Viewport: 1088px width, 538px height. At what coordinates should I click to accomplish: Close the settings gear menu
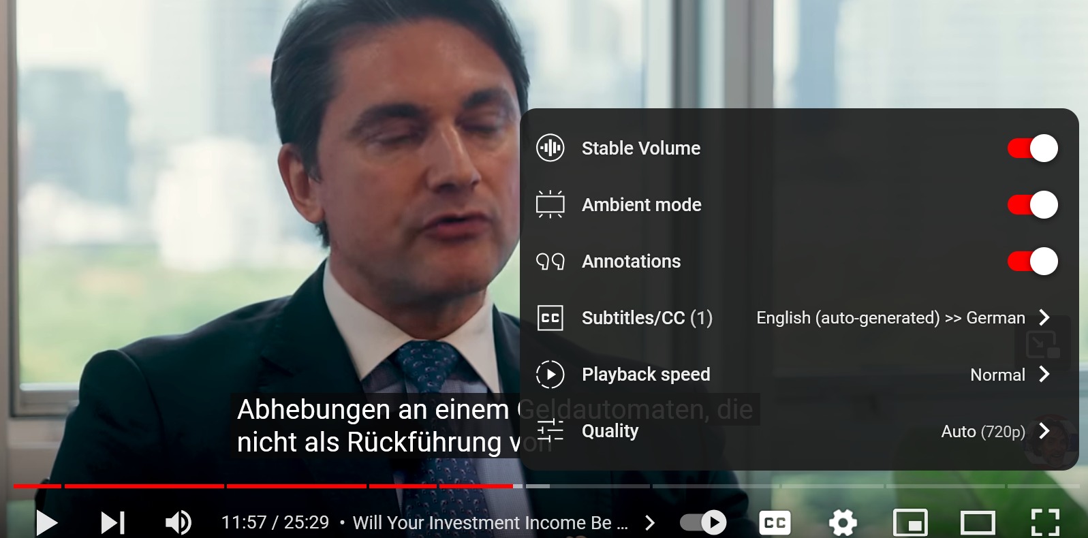843,522
